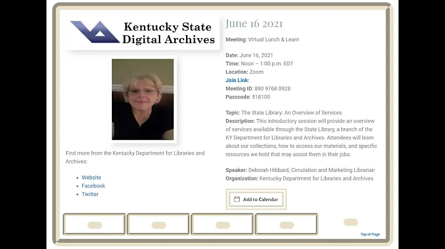Click the Passcode value 518100
Image resolution: width=445 pixels, height=249 pixels.
pos(261,97)
